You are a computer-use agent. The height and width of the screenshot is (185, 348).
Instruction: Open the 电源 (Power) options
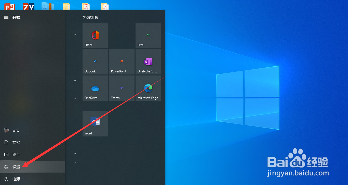[33, 179]
